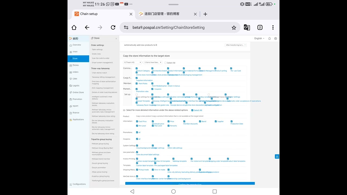Uncheck Point Rules checkbox
The width and height of the screenshot is (347, 195).
[x=137, y=83]
